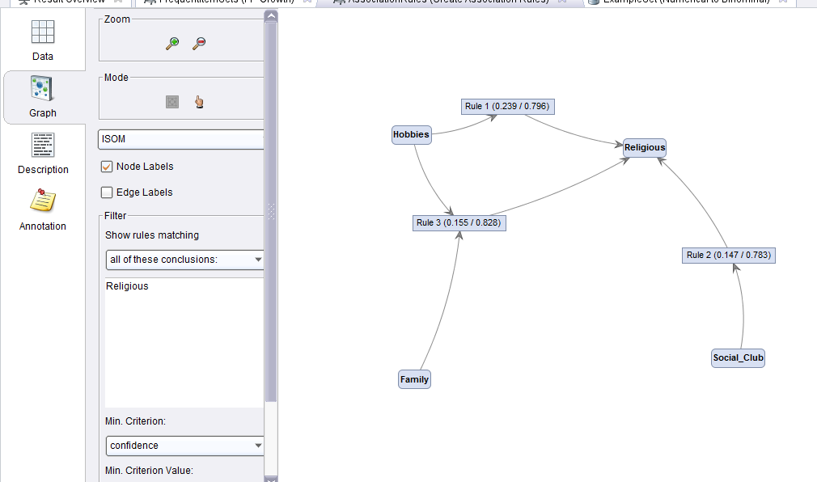Select the transforming mode icon

point(172,102)
